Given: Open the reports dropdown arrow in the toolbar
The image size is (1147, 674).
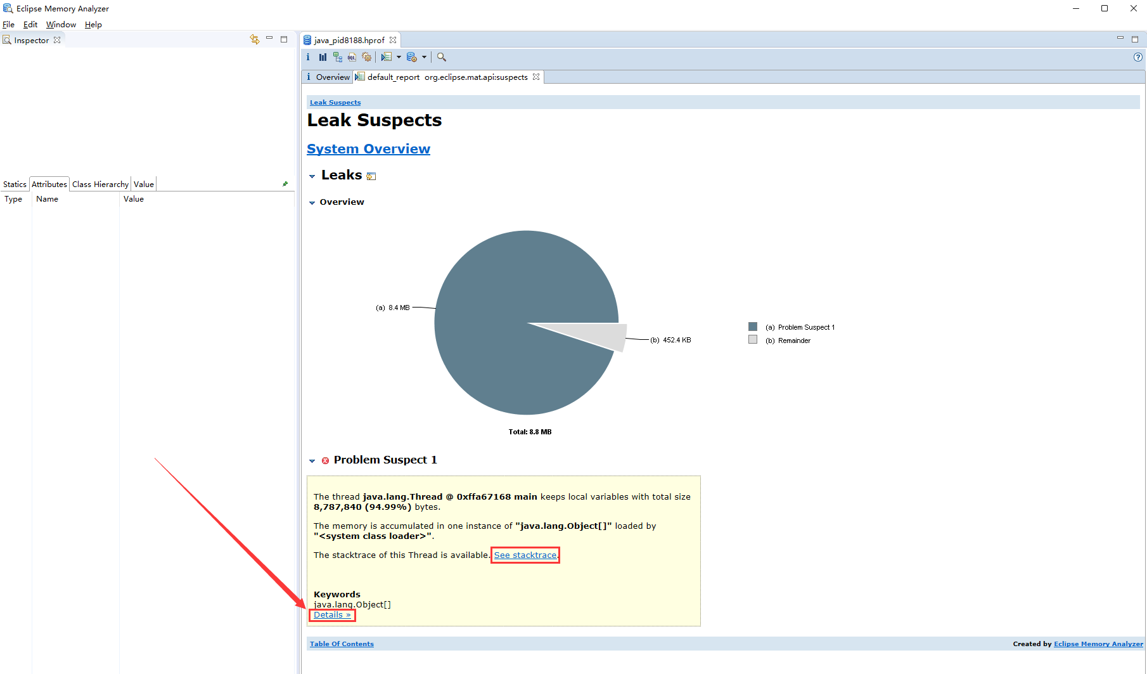Looking at the screenshot, I should pyautogui.click(x=399, y=57).
